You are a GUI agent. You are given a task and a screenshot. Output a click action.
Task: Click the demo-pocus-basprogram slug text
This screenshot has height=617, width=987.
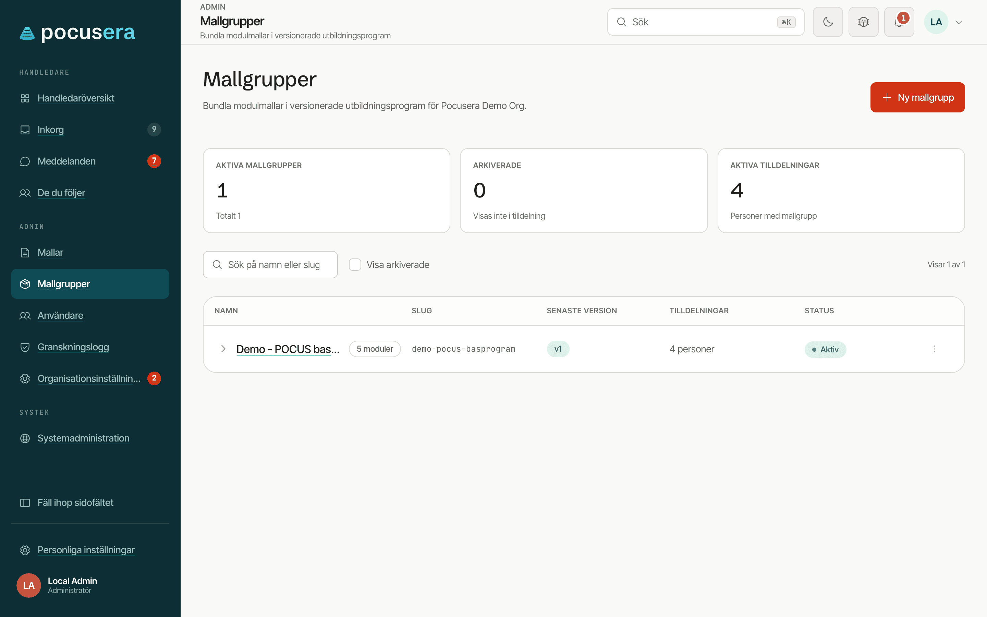[464, 349]
